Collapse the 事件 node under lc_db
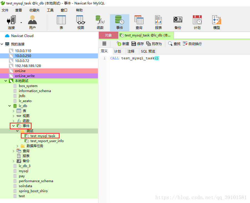Image resolution: width=250 pixels, height=203 pixels. coord(14,126)
